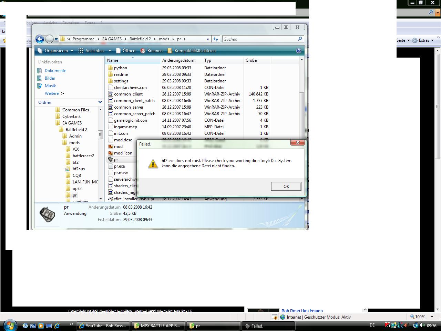The height and width of the screenshot is (331, 441).
Task: Select AIX mod folder in tree
Action: (x=76, y=149)
